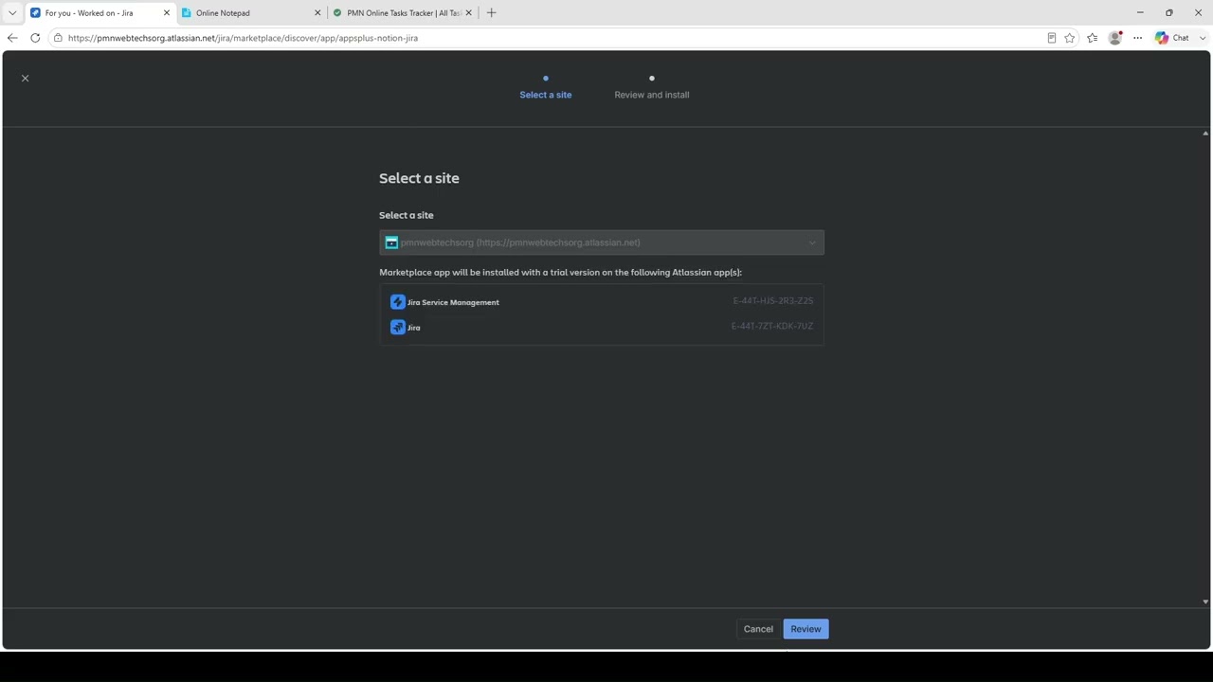
Task: Go to the Select a site step
Action: [x=546, y=95]
